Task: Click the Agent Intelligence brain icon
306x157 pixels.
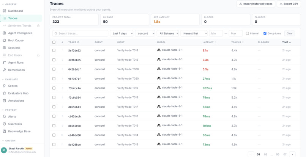Action: 4,33
